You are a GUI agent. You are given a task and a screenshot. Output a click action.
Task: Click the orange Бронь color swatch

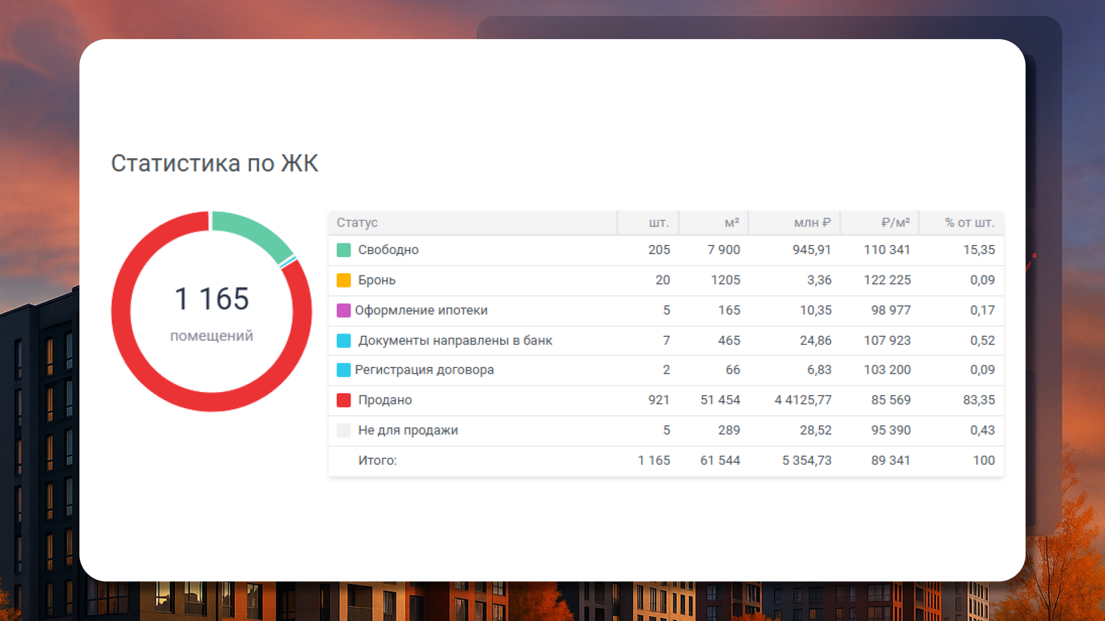point(344,280)
